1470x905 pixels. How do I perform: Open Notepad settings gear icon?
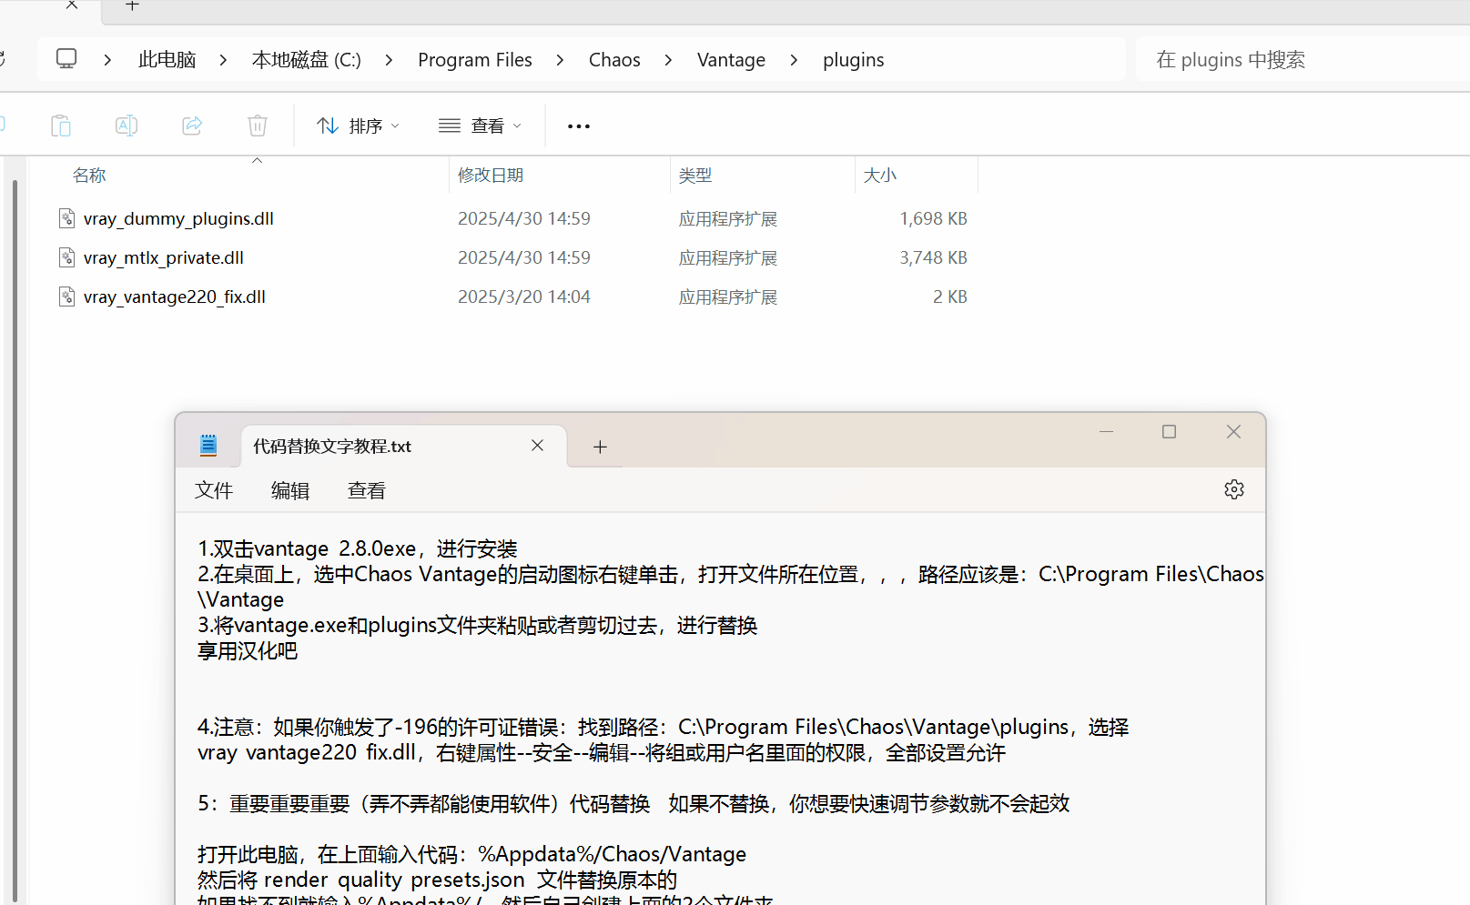pyautogui.click(x=1234, y=489)
